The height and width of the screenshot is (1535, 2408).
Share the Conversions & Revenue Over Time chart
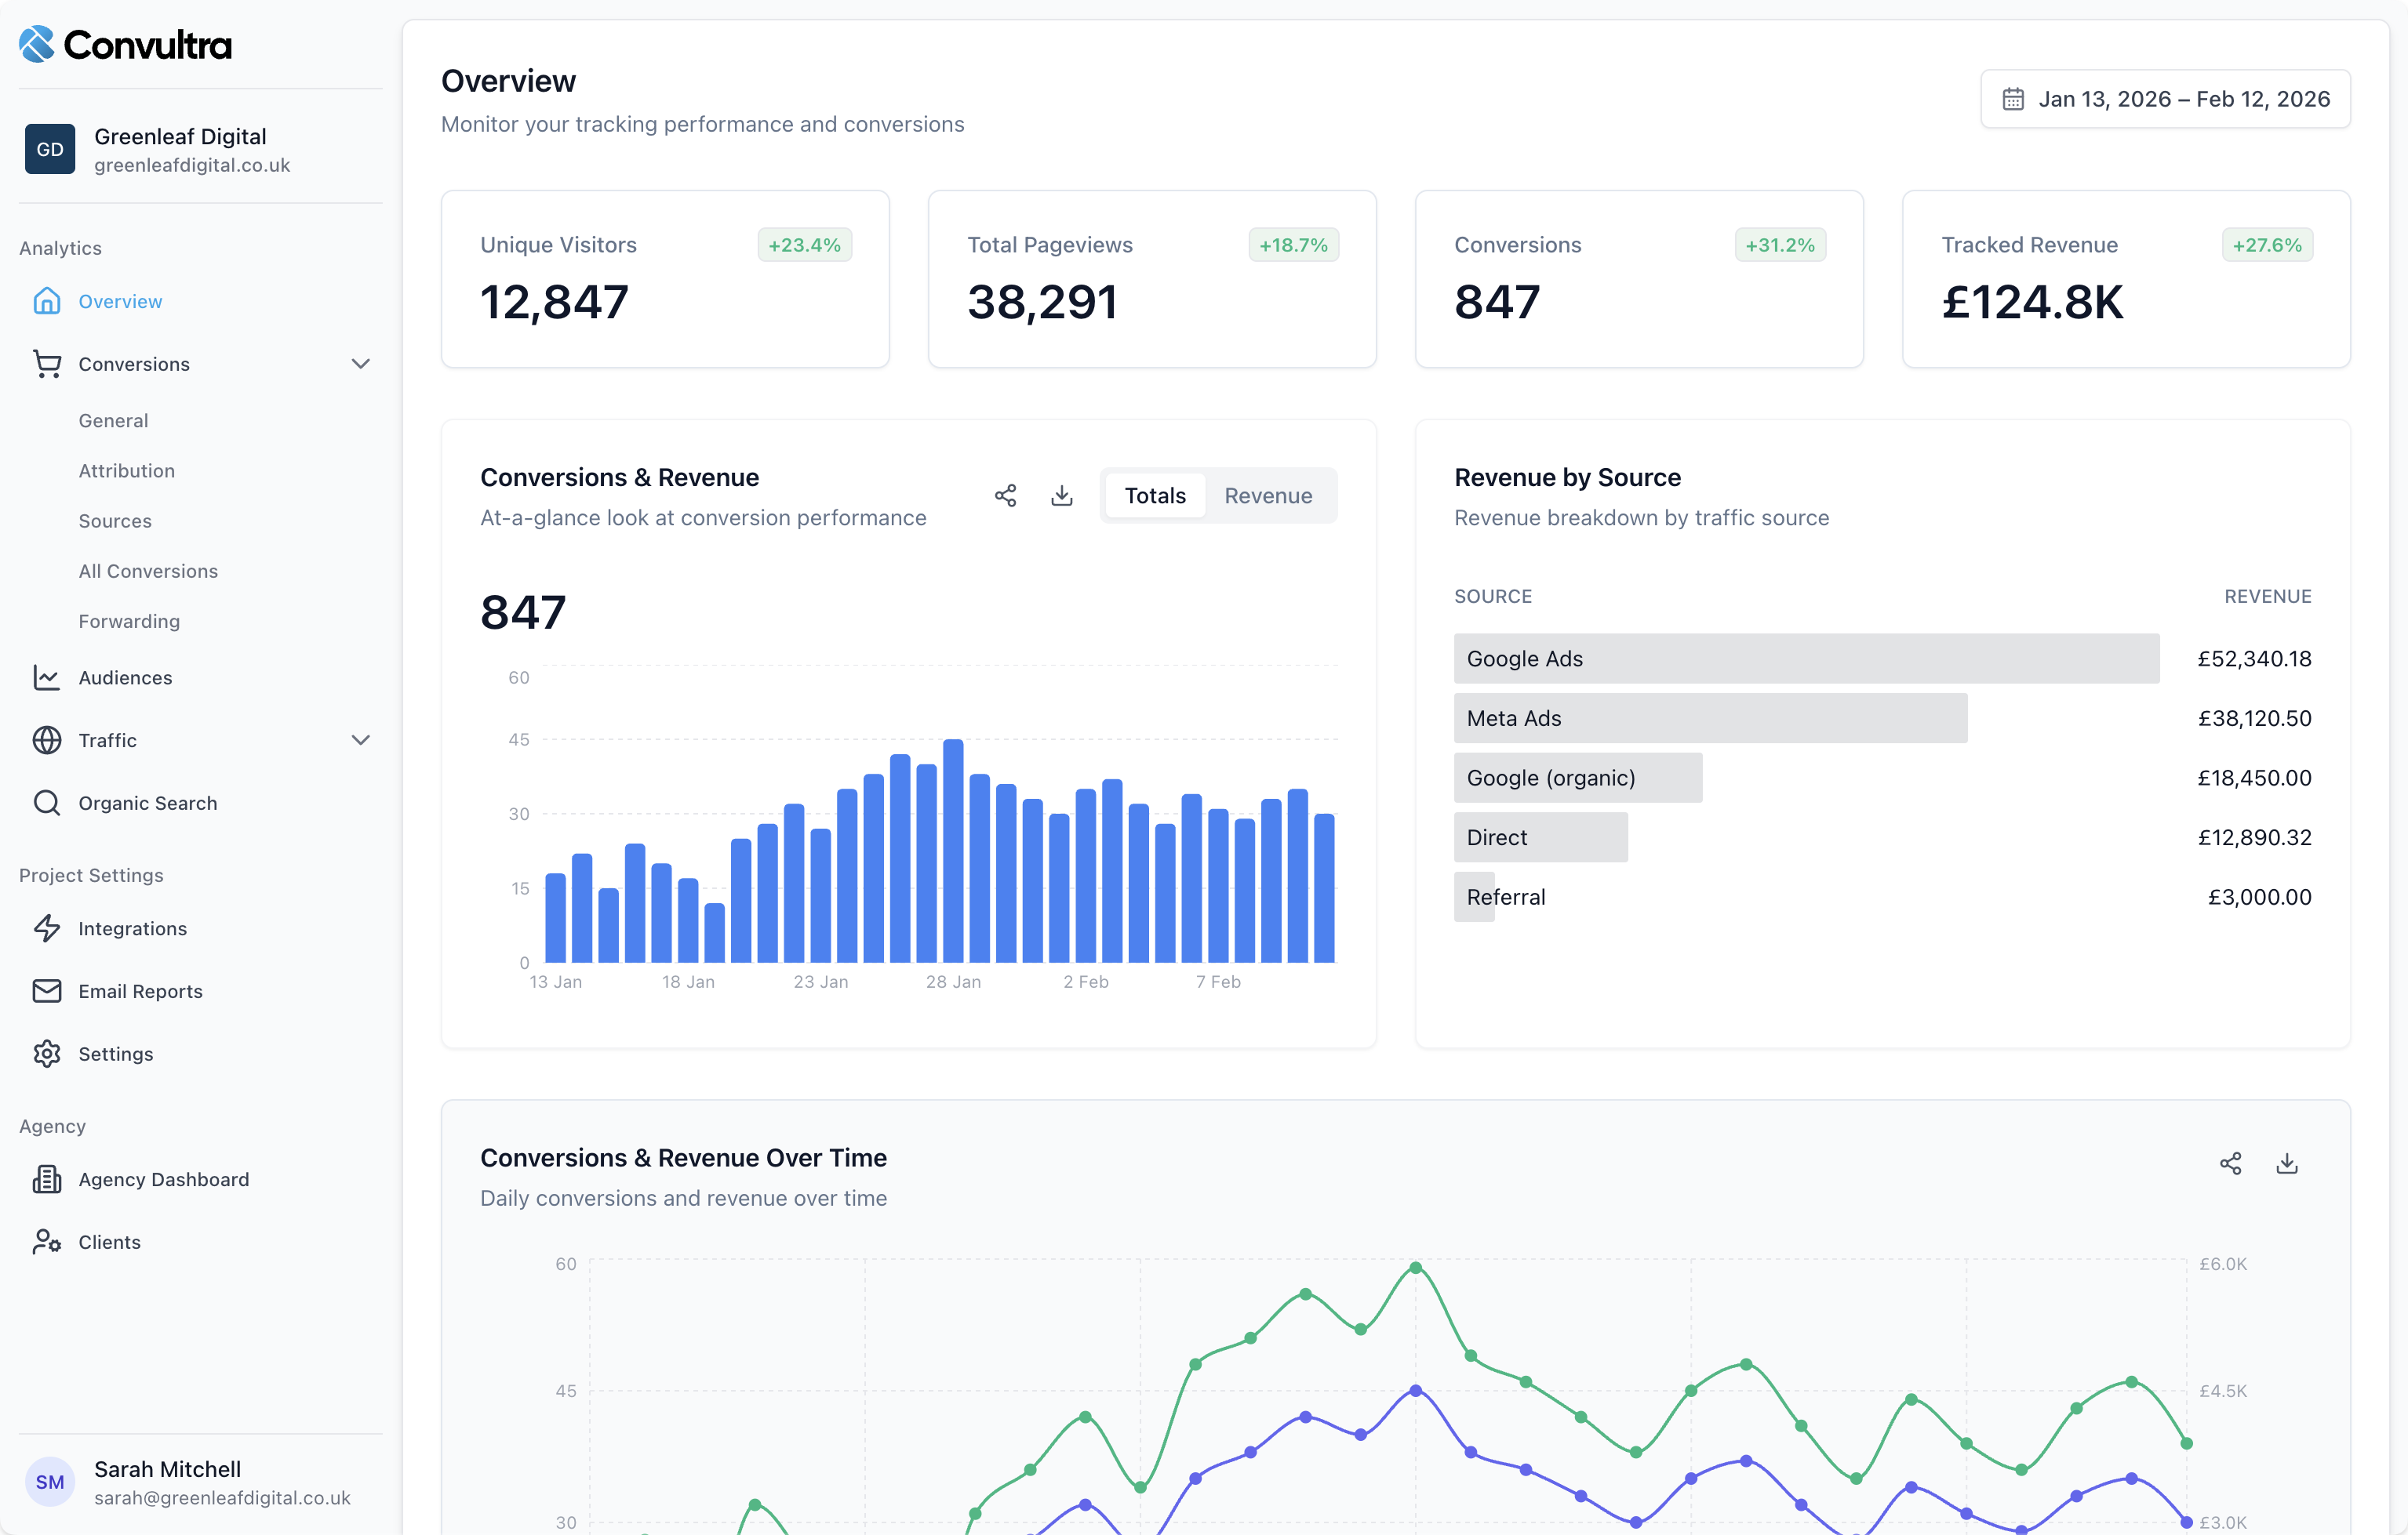tap(2231, 1163)
